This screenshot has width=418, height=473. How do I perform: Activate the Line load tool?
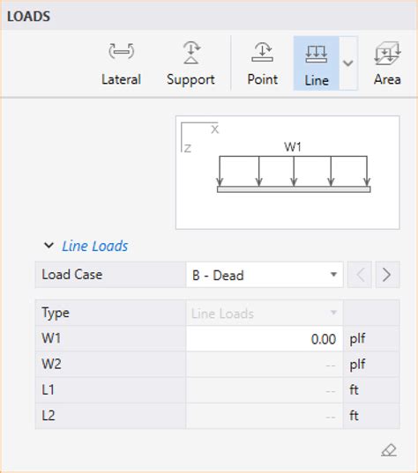(x=317, y=63)
